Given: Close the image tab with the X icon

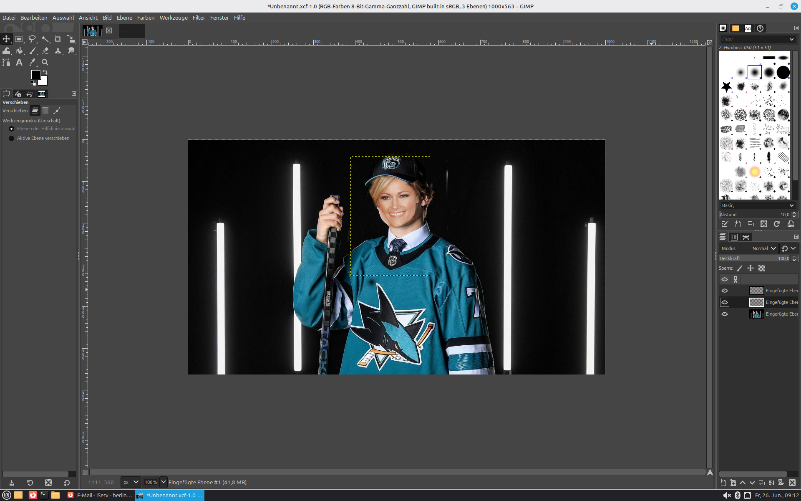Looking at the screenshot, I should [109, 30].
